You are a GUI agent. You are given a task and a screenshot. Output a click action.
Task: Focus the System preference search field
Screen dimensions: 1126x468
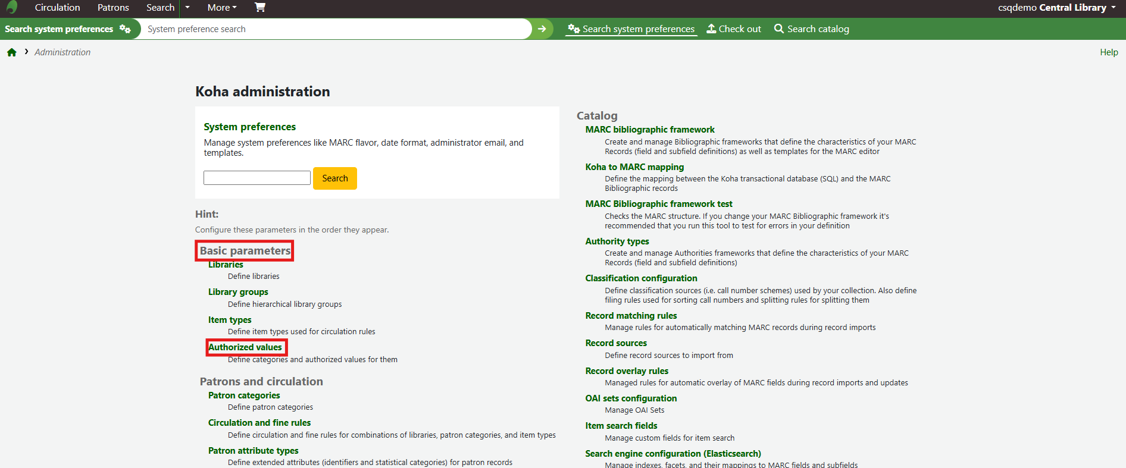336,29
